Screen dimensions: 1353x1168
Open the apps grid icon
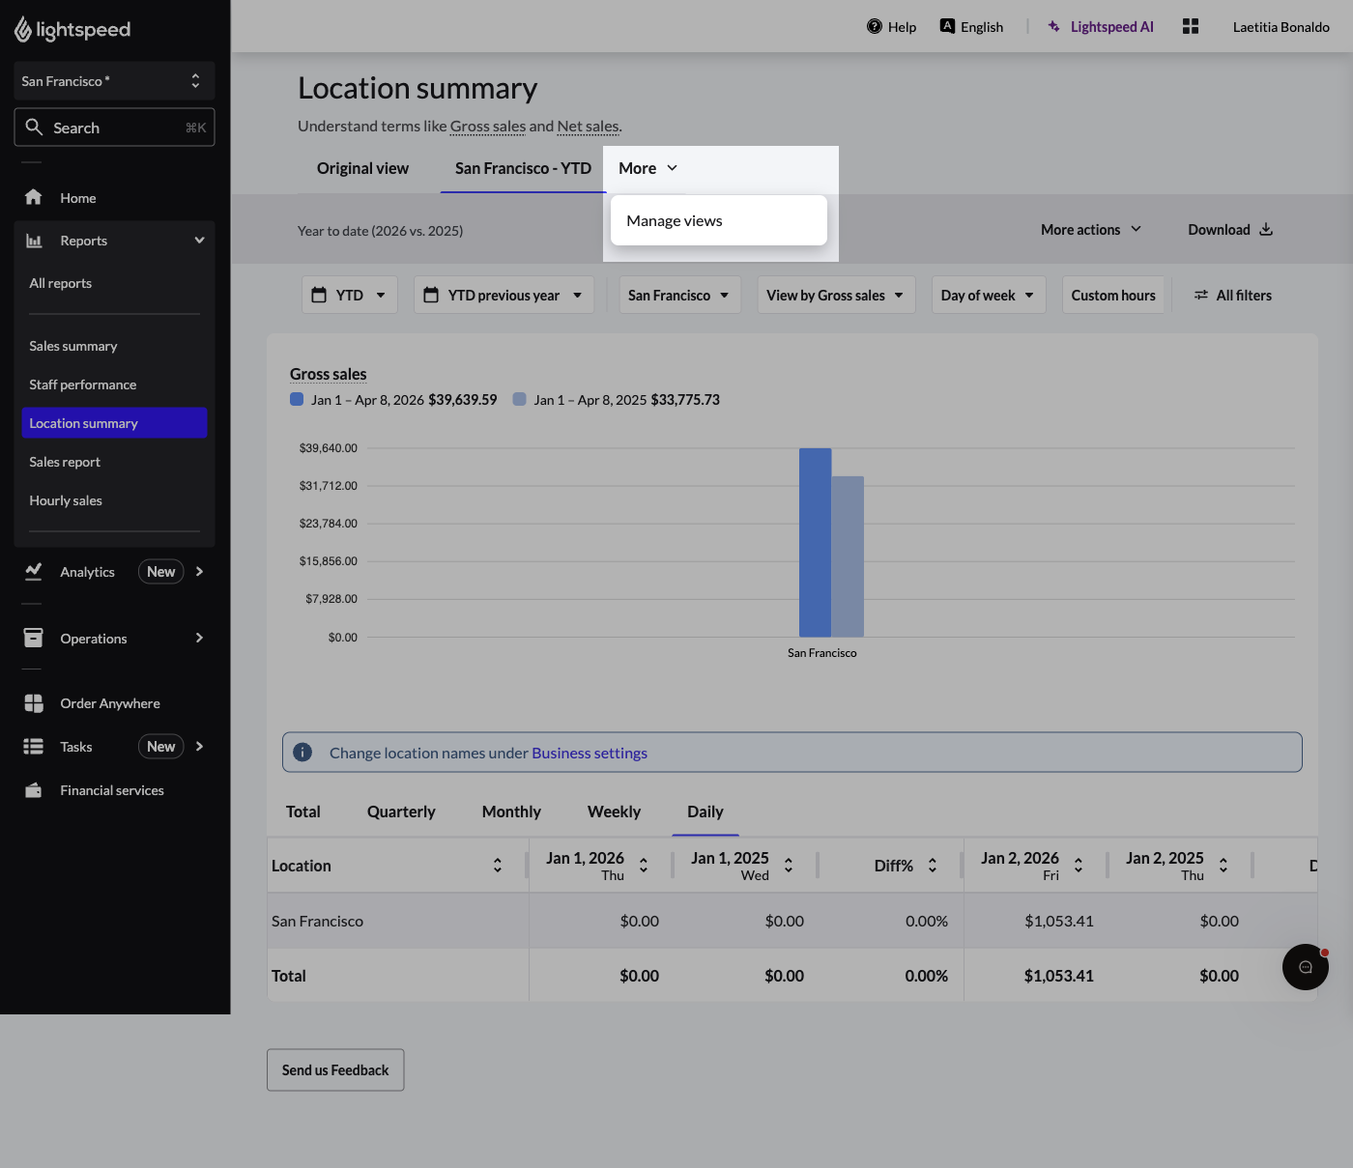[1191, 26]
